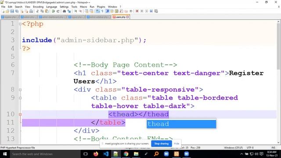The width and height of the screenshot is (281, 158).
Task: Choose thead from the autocomplete list
Action: click(181, 124)
